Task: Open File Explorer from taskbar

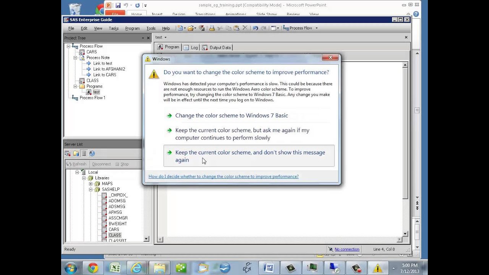Action: [159, 268]
